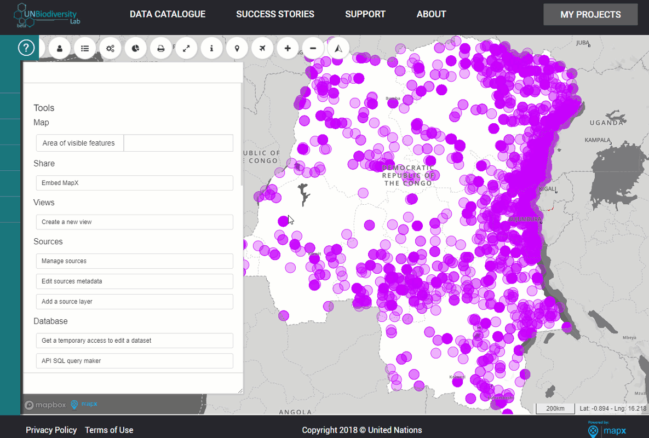Open the user profile toolbar button
The image size is (649, 438).
pyautogui.click(x=60, y=48)
